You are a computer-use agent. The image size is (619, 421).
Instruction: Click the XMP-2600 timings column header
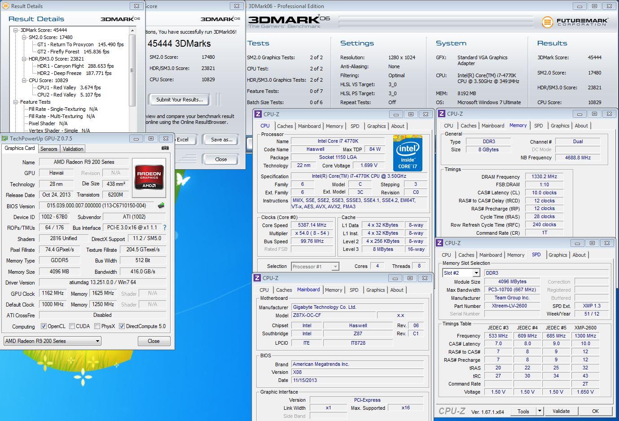585,328
